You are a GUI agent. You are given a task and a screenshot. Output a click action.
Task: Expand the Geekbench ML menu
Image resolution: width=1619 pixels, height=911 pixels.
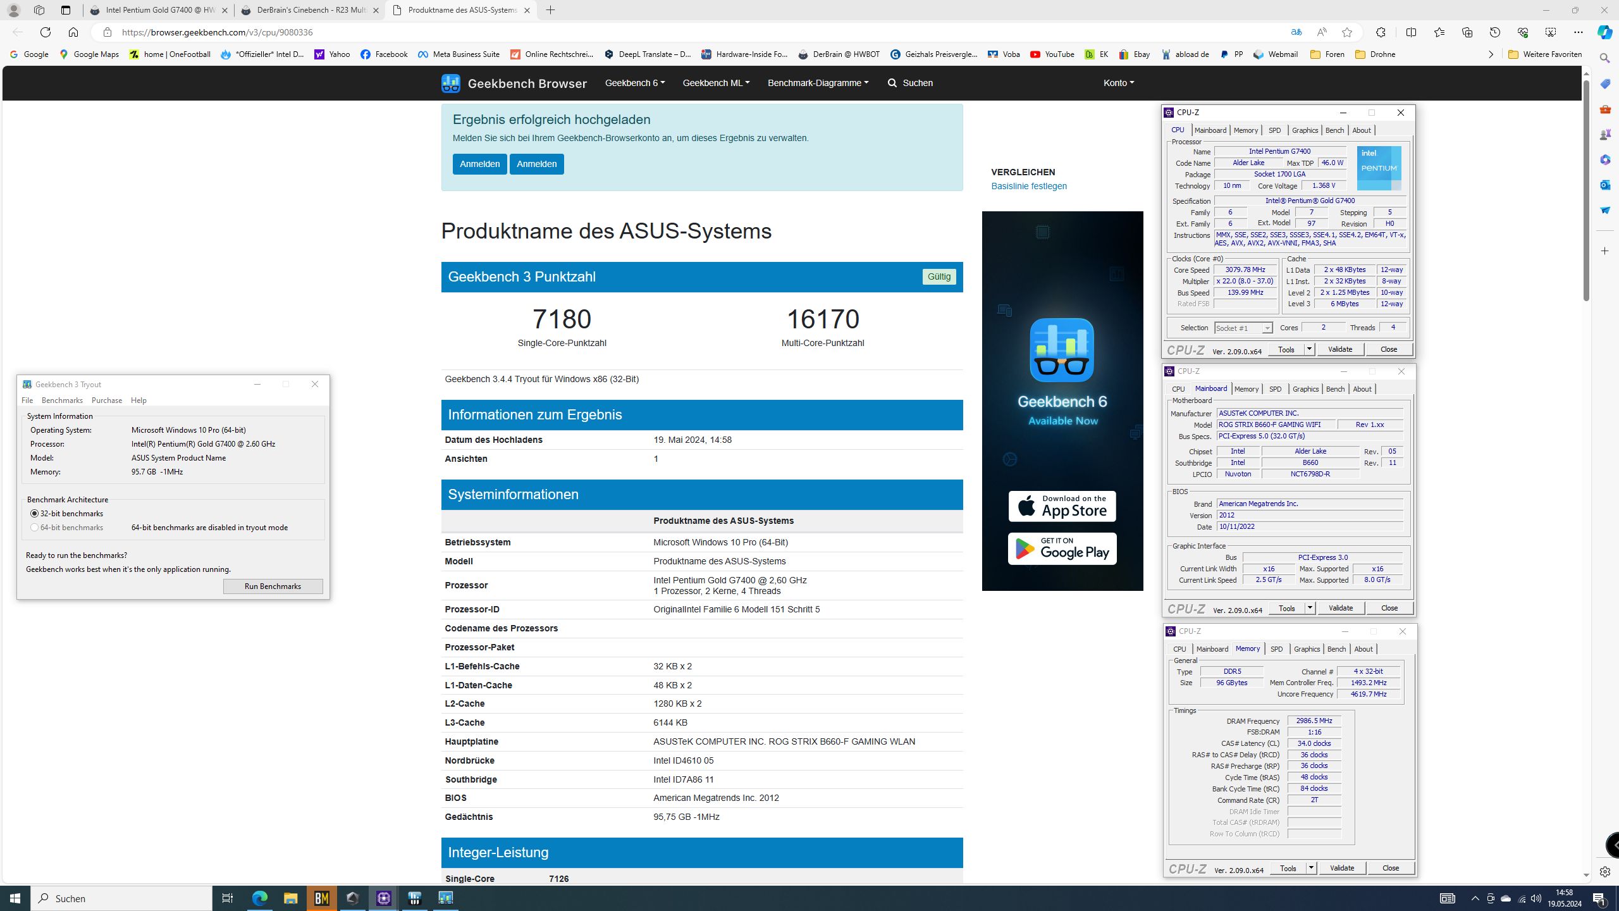click(716, 83)
